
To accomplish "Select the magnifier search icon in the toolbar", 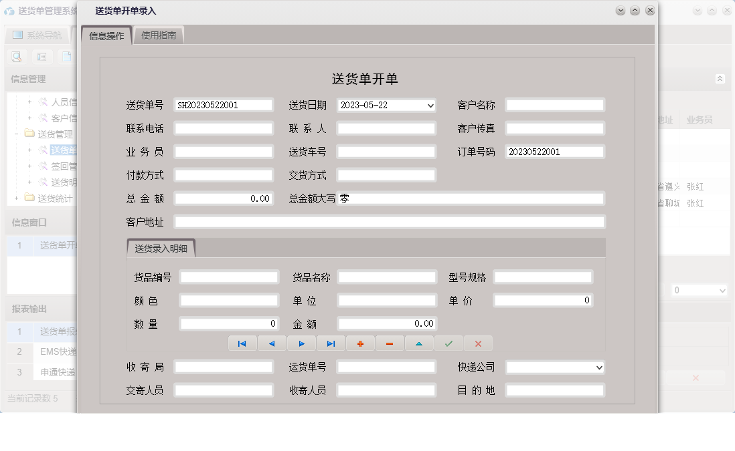I will [15, 57].
